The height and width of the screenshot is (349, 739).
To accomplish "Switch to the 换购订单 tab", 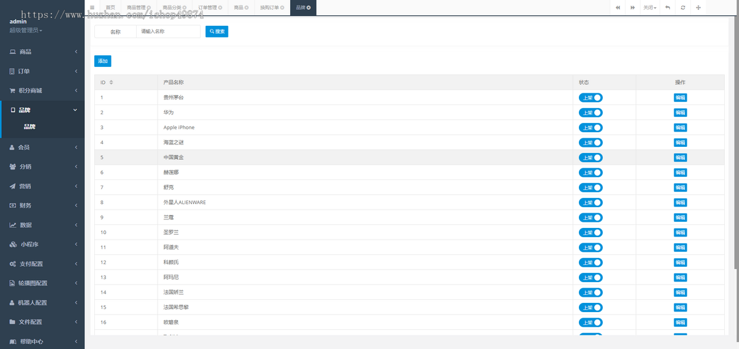I will point(272,7).
